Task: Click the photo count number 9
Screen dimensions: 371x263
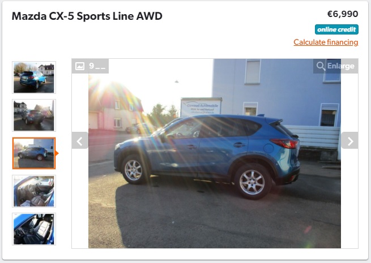Action: pyautogui.click(x=92, y=66)
